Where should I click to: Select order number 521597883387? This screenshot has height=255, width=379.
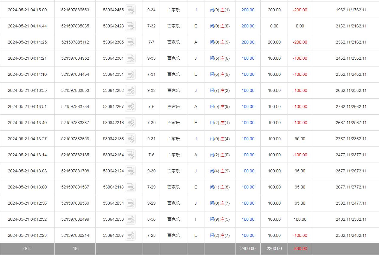pos(75,123)
